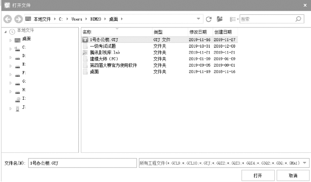Click the 取消 button
This screenshot has height=182, width=311.
point(293,175)
